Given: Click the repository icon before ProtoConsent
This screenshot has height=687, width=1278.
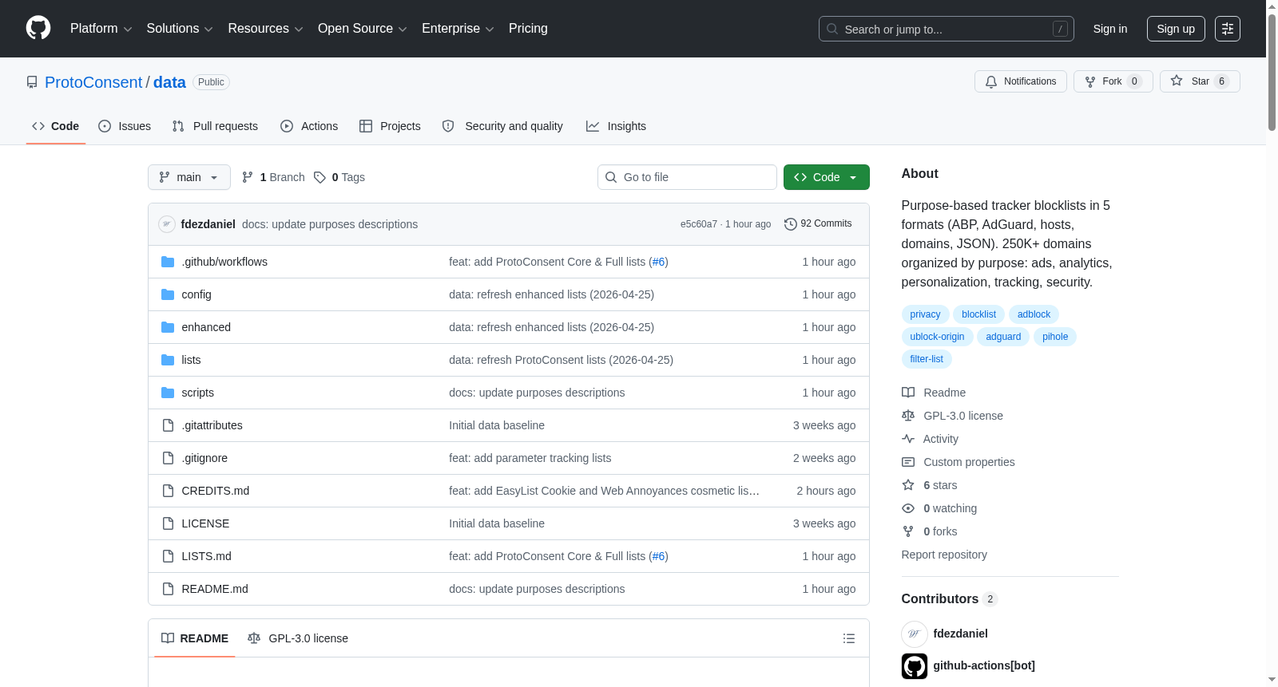Looking at the screenshot, I should point(32,82).
